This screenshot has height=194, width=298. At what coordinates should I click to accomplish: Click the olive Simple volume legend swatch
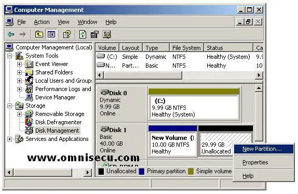pyautogui.click(x=191, y=171)
